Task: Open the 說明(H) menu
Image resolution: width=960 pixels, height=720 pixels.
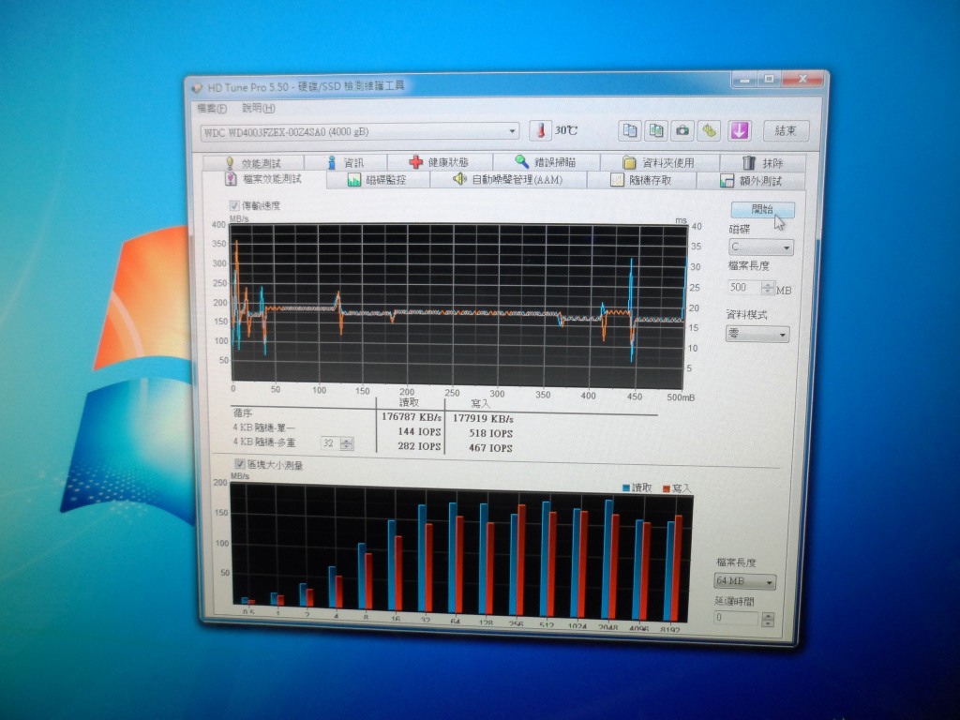Action: [x=259, y=109]
